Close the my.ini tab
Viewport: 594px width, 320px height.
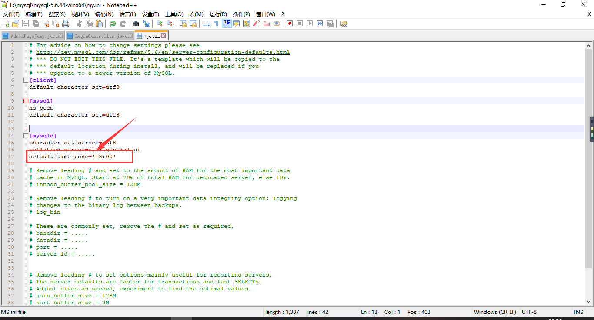click(x=163, y=36)
